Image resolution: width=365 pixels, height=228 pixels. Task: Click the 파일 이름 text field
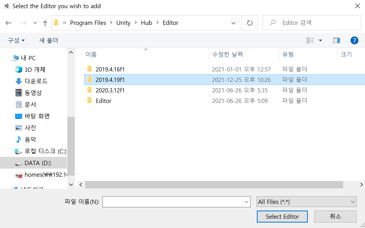point(176,202)
